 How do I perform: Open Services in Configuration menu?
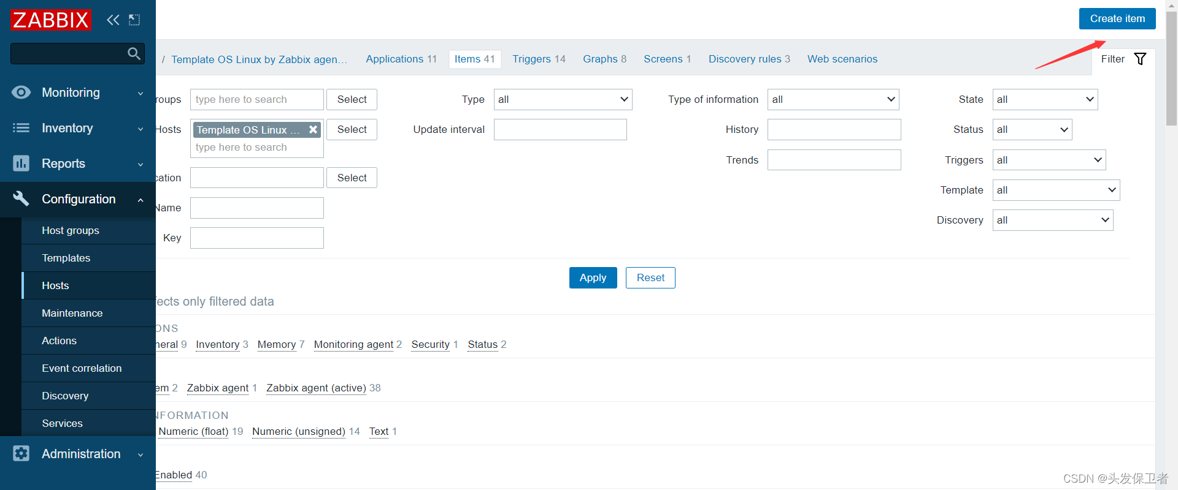88,423
